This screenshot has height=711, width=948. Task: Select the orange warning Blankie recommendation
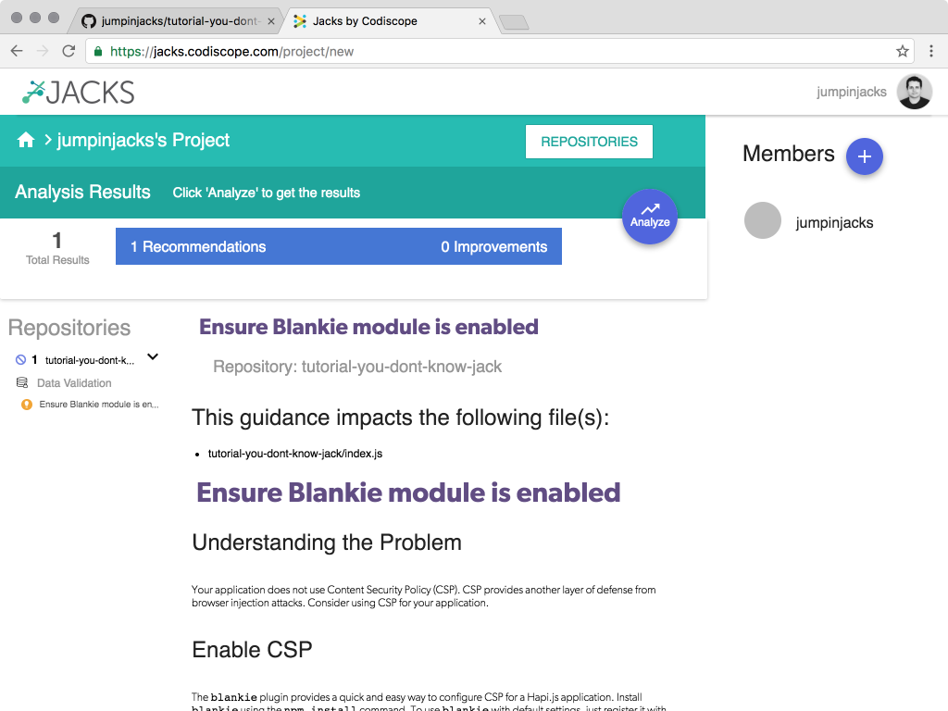pos(90,405)
